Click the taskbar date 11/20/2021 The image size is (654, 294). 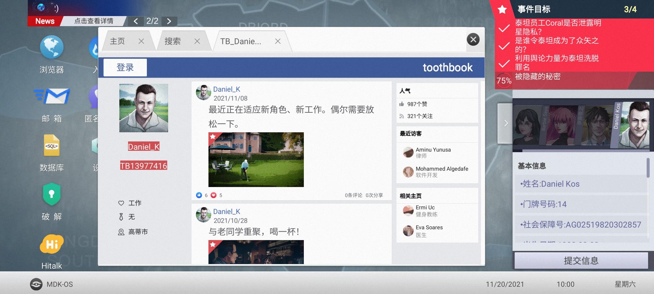click(x=505, y=284)
